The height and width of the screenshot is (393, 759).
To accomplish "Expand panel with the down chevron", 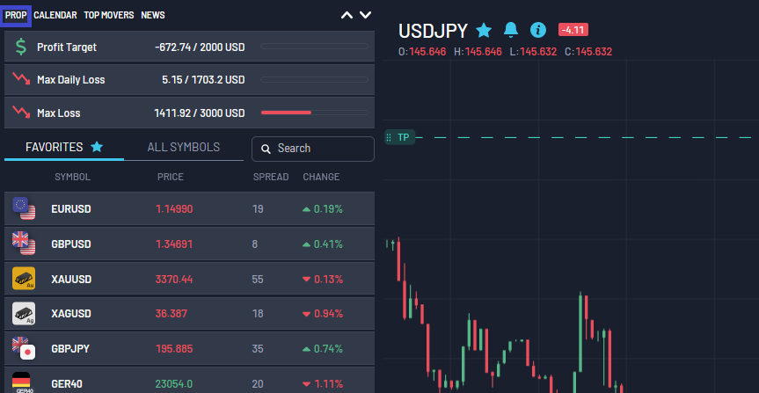I will (366, 15).
